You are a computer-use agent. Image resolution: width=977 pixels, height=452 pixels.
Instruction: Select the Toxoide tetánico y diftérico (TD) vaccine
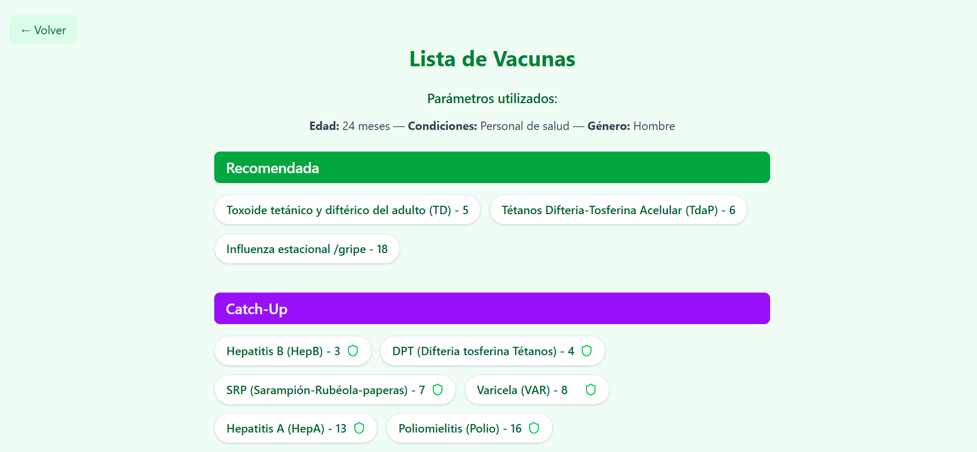point(347,210)
